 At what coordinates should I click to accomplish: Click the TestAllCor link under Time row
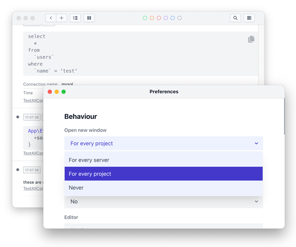(x=33, y=101)
